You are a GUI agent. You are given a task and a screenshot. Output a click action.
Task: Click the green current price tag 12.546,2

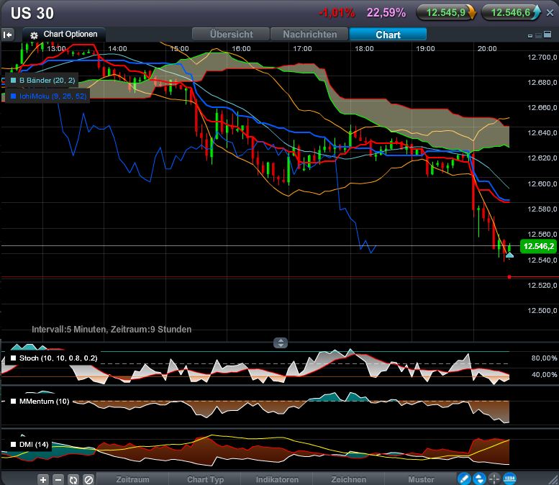[x=539, y=246]
